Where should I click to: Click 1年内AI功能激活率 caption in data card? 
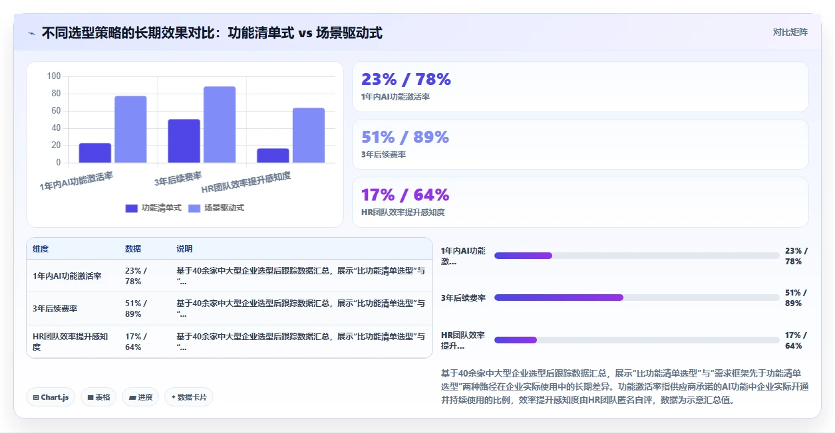(395, 97)
